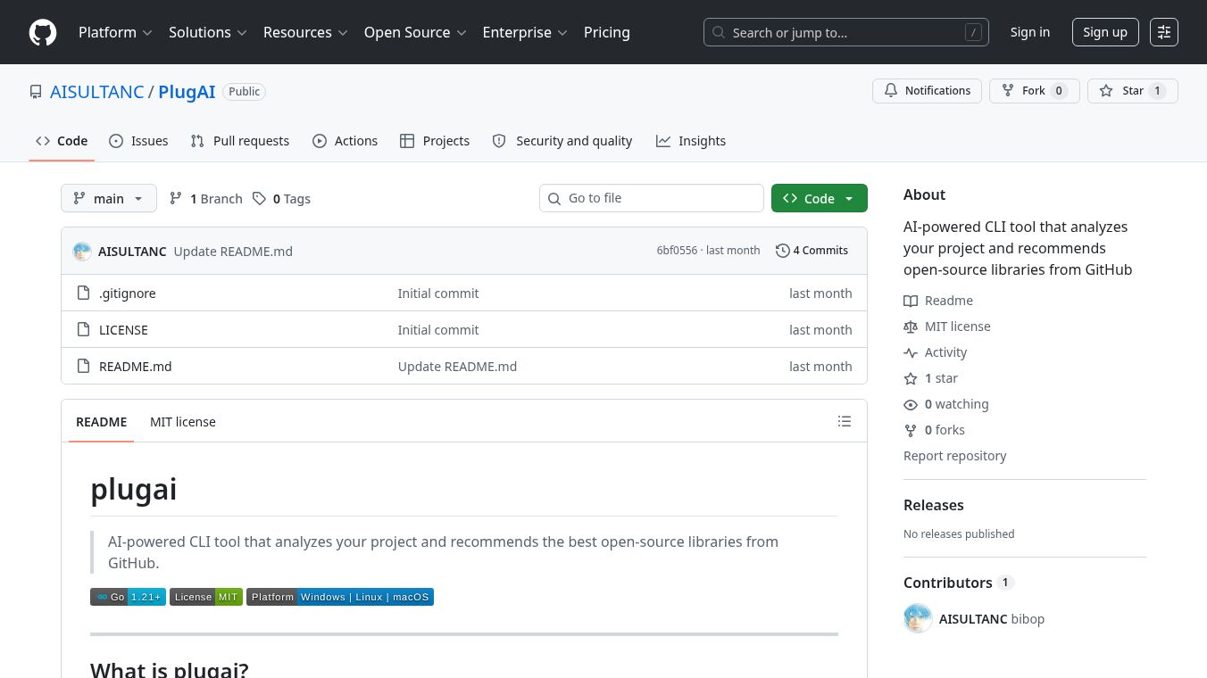This screenshot has width=1207, height=678.
Task: Open commit hash 6bf0556
Action: pyautogui.click(x=677, y=251)
